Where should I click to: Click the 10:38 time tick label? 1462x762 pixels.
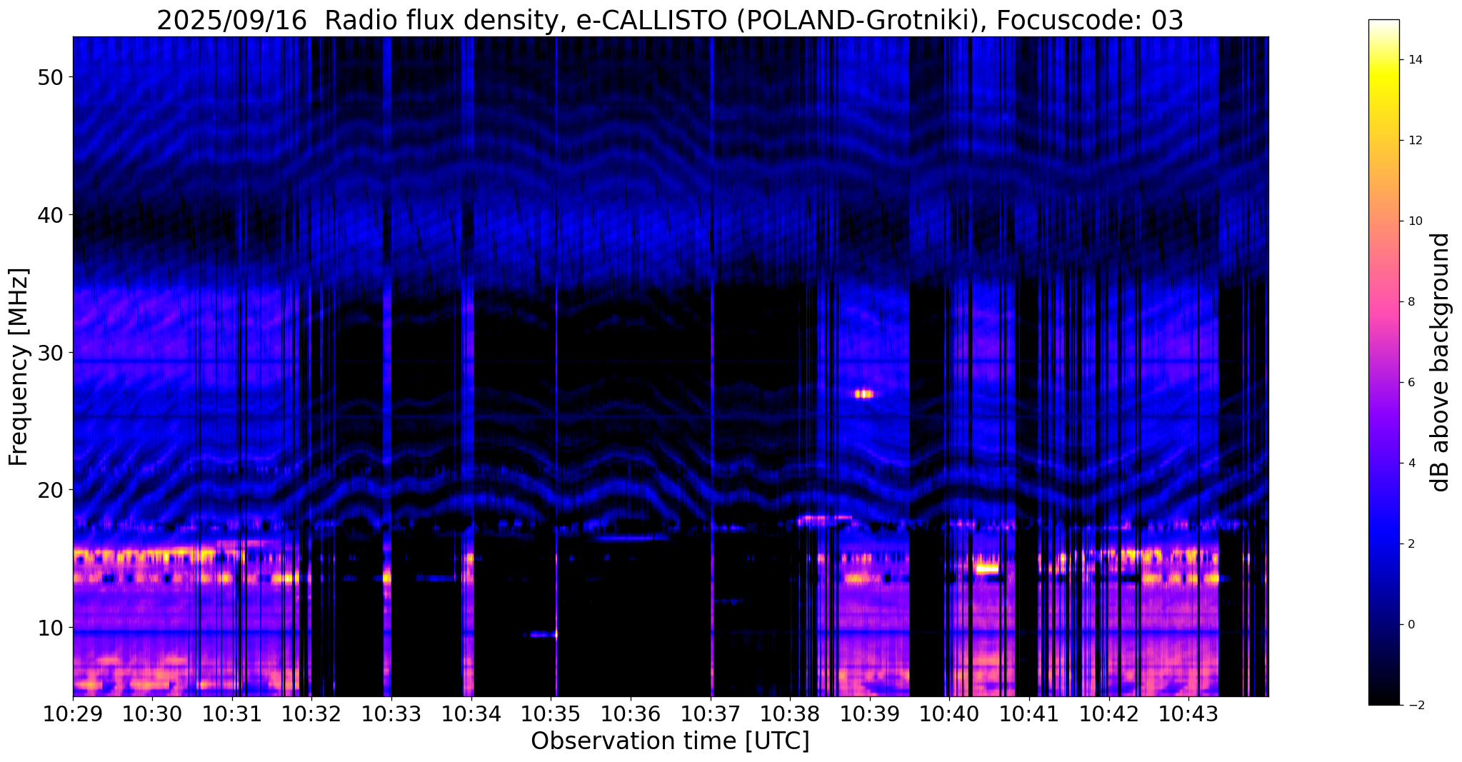790,713
